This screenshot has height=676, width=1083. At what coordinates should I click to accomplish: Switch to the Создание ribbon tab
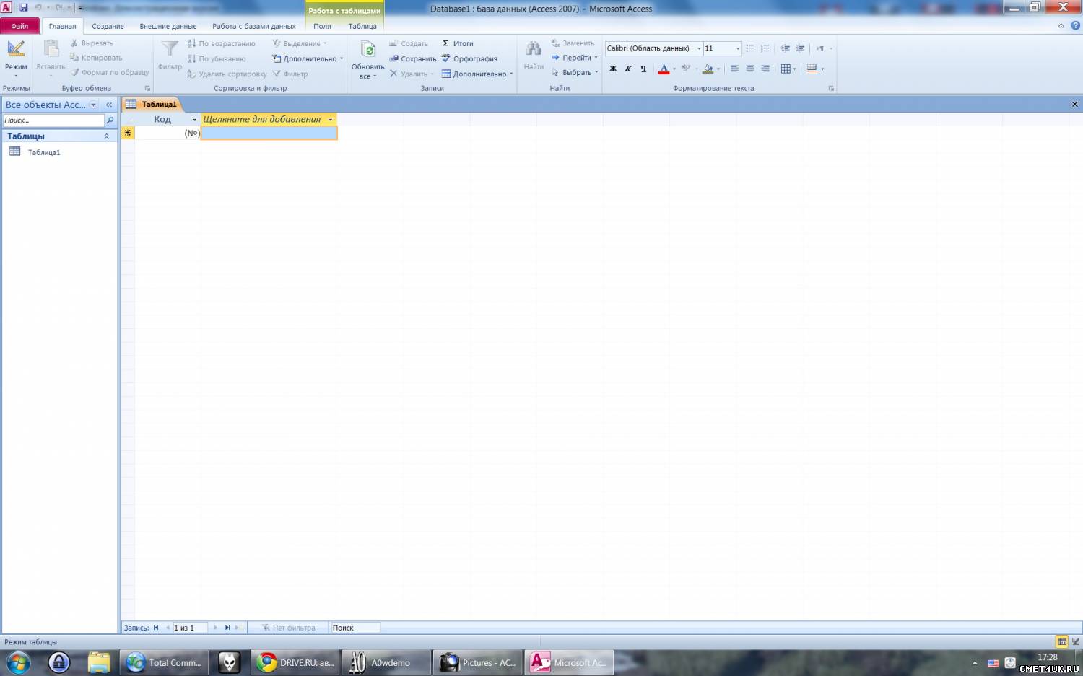coord(108,26)
